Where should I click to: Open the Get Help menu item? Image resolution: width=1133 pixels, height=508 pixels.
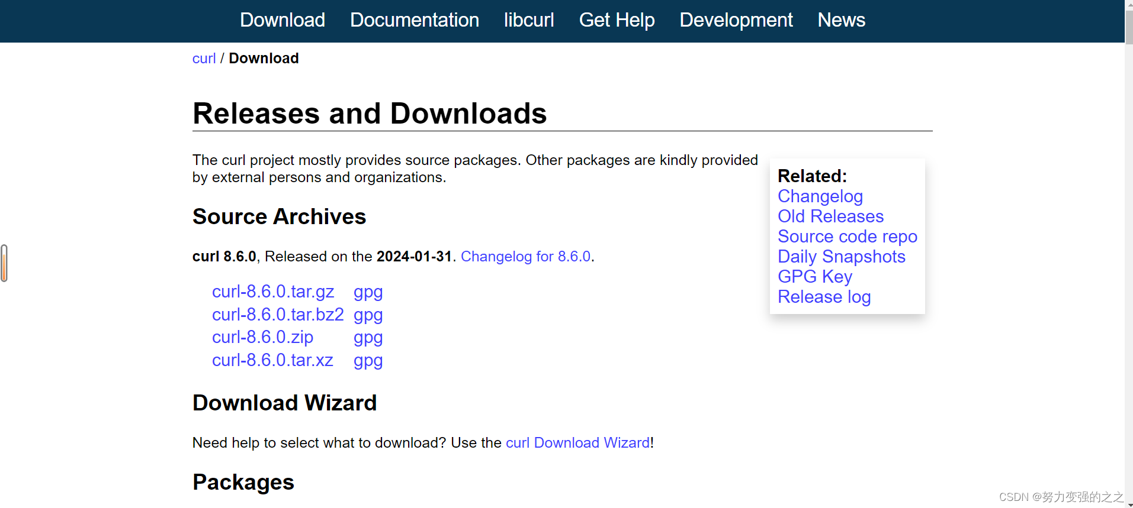pos(617,20)
